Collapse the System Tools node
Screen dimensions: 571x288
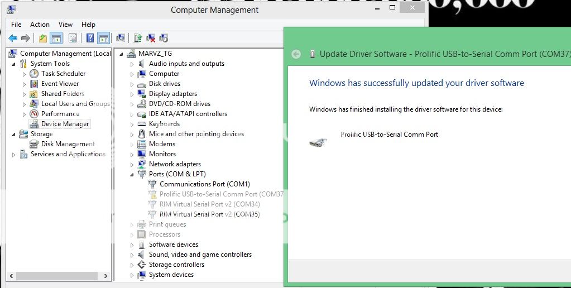click(x=13, y=64)
